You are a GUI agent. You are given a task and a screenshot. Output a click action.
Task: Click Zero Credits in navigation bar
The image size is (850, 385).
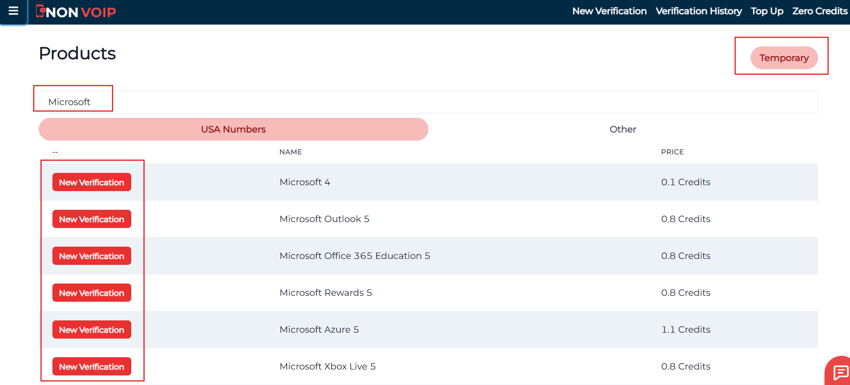point(819,11)
